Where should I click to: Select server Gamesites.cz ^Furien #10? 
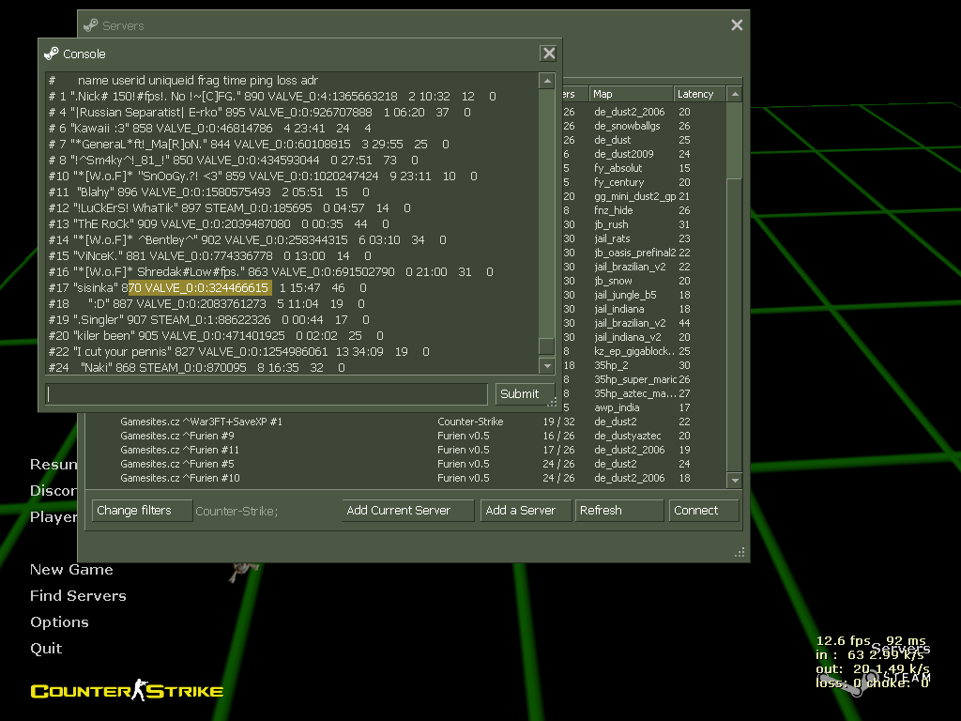coord(405,478)
